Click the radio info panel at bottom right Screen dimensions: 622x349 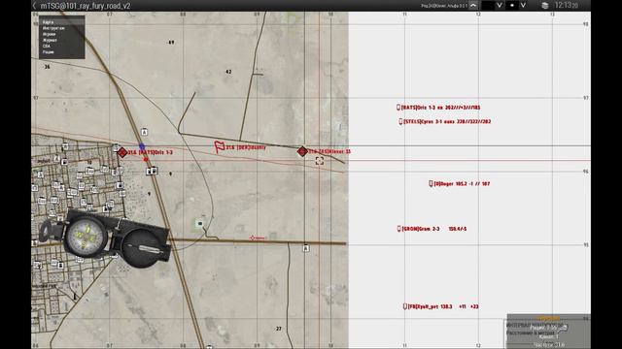click(x=548, y=332)
